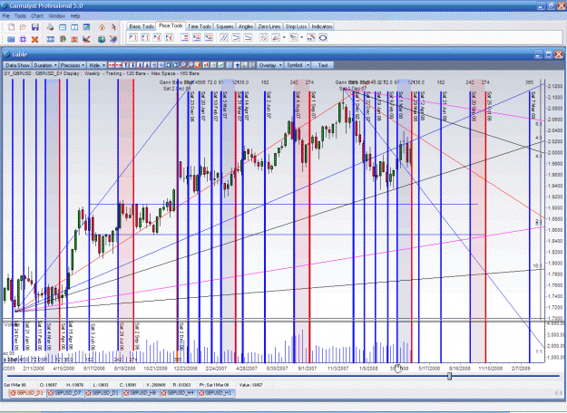
Task: Switch to the Stop Loss tab
Action: pos(296,26)
